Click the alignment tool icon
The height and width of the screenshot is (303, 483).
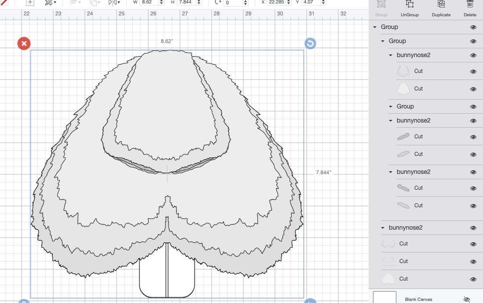tap(73, 3)
